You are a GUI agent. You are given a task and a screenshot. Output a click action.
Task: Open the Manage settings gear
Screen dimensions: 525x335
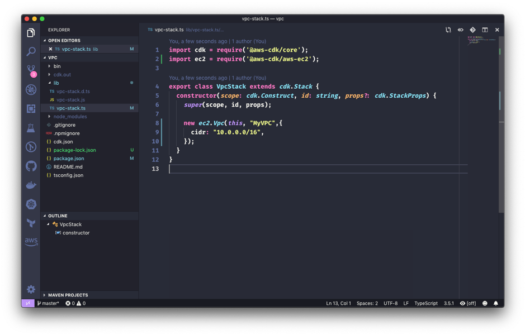[x=31, y=289]
